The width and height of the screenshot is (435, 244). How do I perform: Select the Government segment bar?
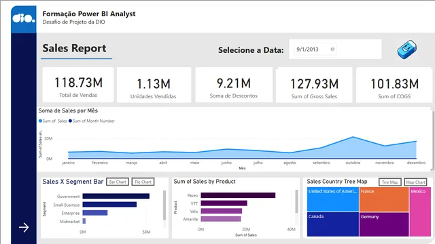click(x=116, y=196)
